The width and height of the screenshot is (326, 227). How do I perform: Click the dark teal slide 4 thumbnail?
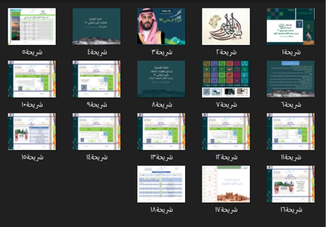coord(96,26)
